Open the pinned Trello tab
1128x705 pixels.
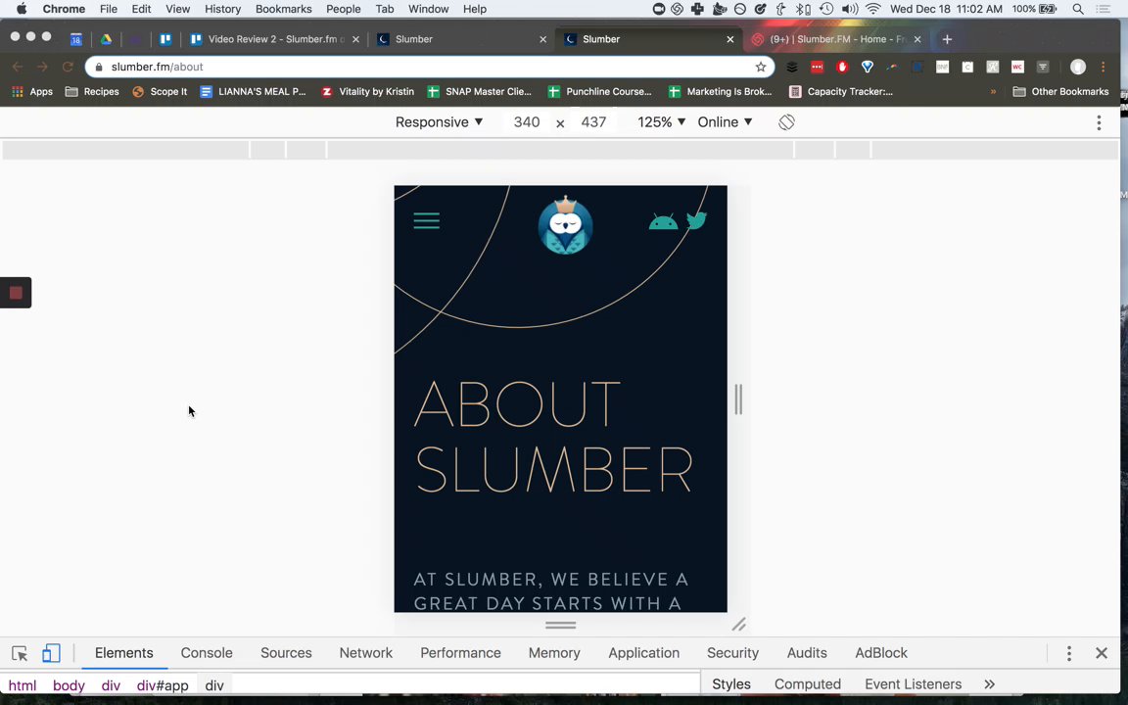pyautogui.click(x=165, y=39)
